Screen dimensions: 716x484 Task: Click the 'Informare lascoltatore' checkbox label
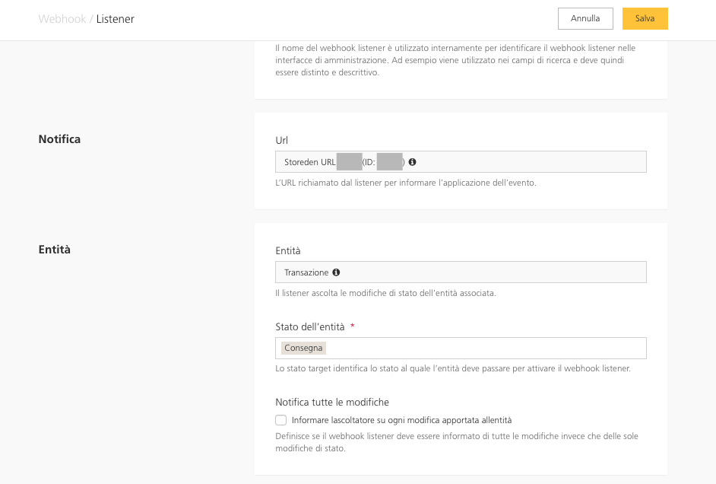(401, 420)
